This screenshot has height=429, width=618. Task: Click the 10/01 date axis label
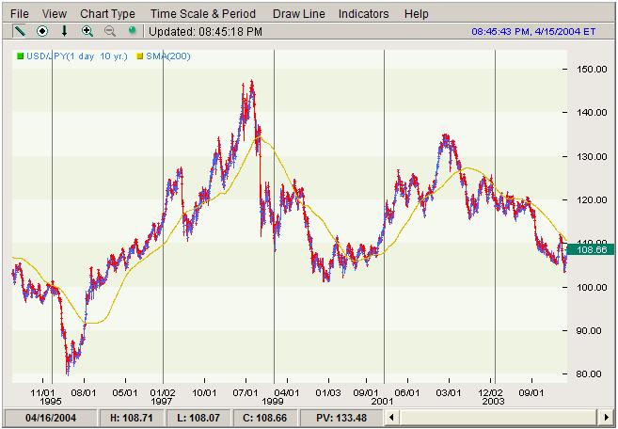coord(204,392)
